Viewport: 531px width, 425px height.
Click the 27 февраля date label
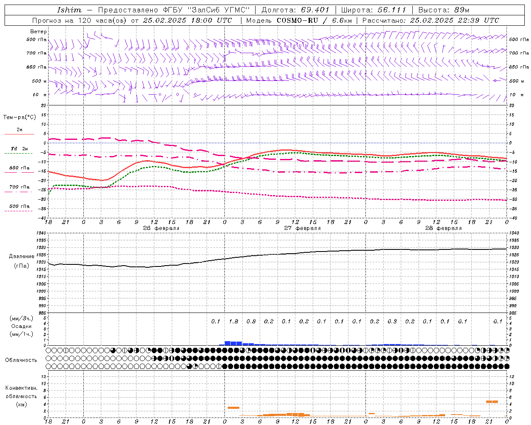coord(302,228)
